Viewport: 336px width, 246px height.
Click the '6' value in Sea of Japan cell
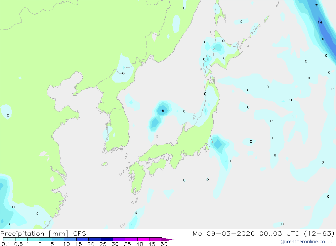[163, 111]
